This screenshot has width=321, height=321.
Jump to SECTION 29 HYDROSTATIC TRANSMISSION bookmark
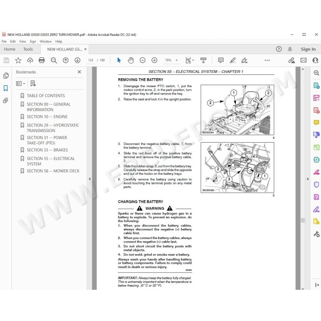click(x=53, y=128)
